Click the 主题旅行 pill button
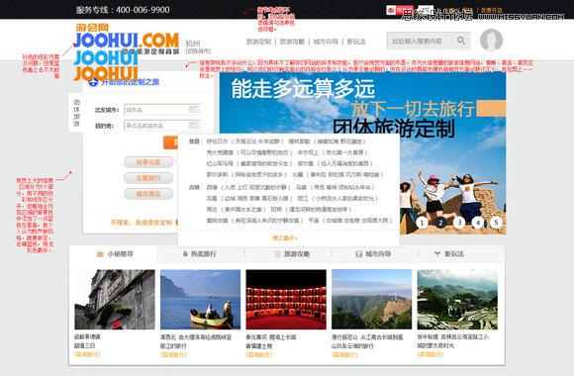Image resolution: width=574 pixels, height=376 pixels. [x=148, y=178]
